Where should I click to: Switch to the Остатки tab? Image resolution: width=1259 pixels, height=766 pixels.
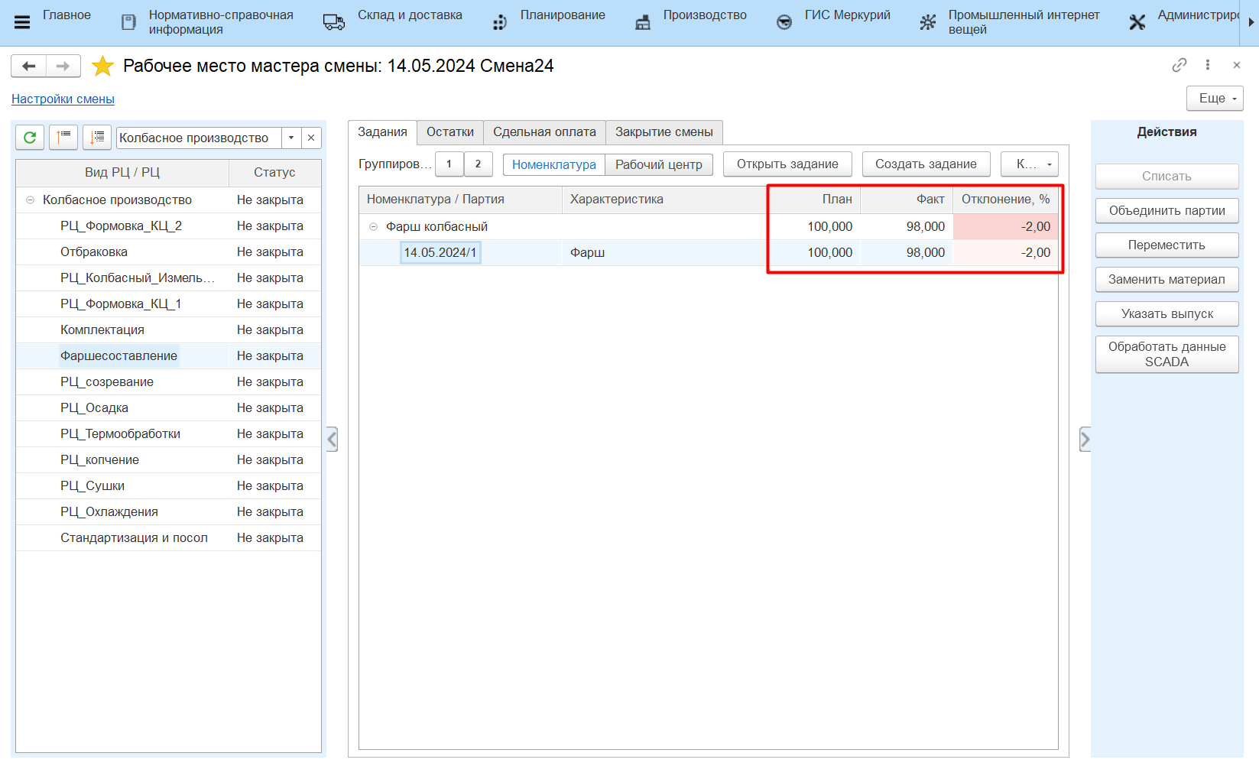(x=449, y=132)
